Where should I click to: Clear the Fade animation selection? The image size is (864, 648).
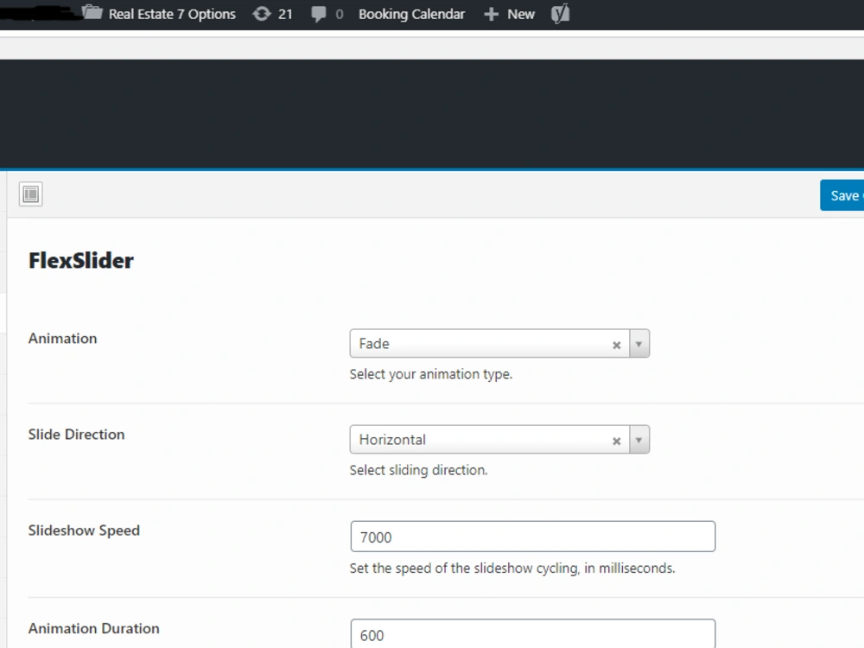click(x=617, y=345)
